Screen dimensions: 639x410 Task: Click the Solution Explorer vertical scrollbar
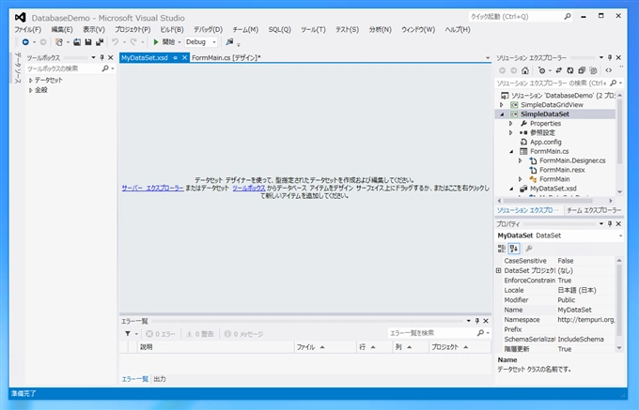619,144
